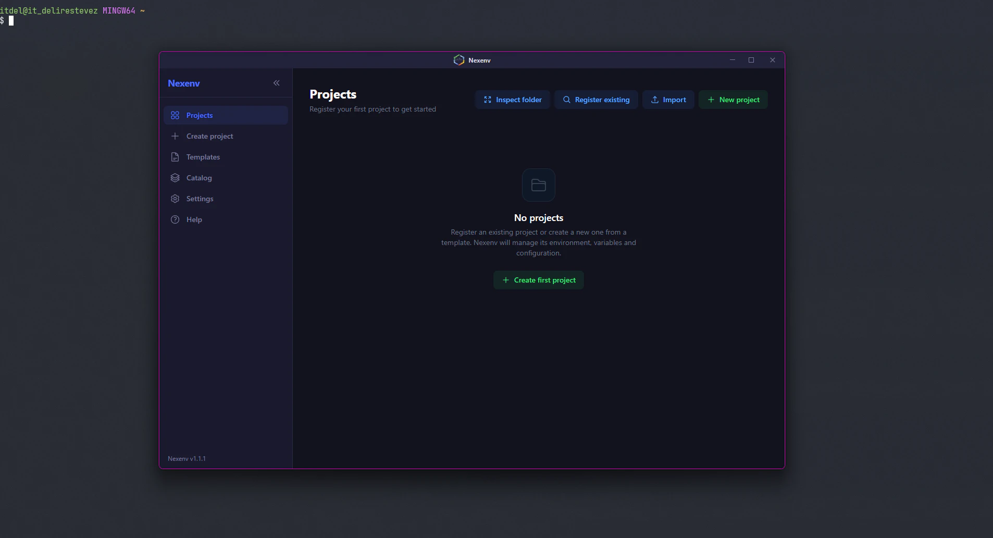Viewport: 993px width, 538px height.
Task: Click the Nexenv hexagon icon in title bar
Action: pos(459,60)
